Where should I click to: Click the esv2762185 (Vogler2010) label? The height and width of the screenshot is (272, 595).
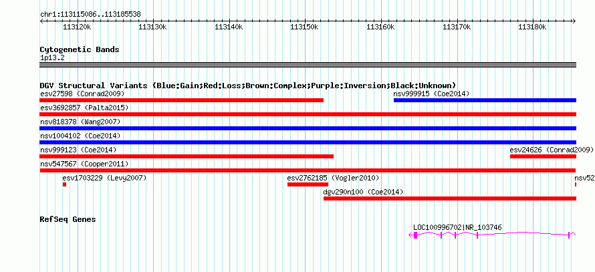tap(333, 178)
